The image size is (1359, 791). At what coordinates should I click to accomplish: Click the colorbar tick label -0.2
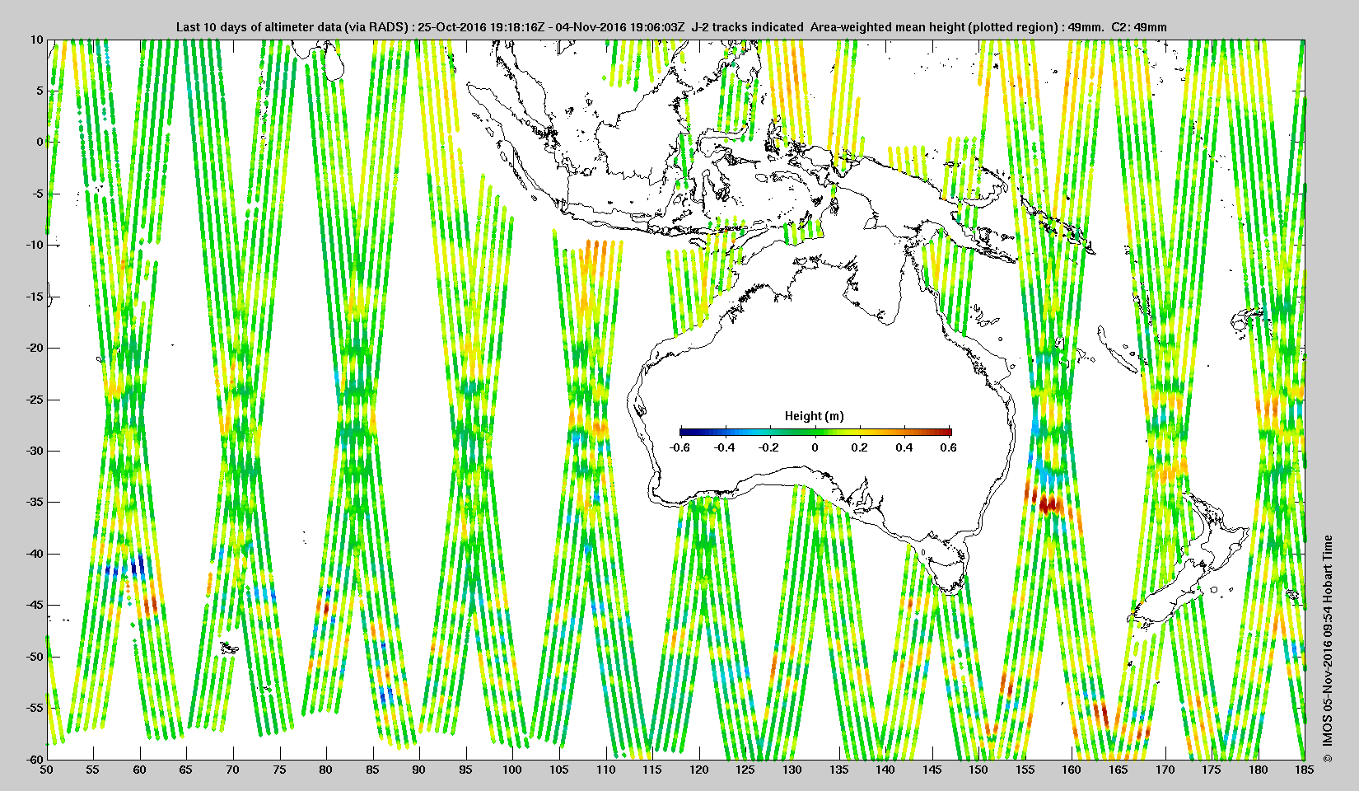[x=769, y=448]
